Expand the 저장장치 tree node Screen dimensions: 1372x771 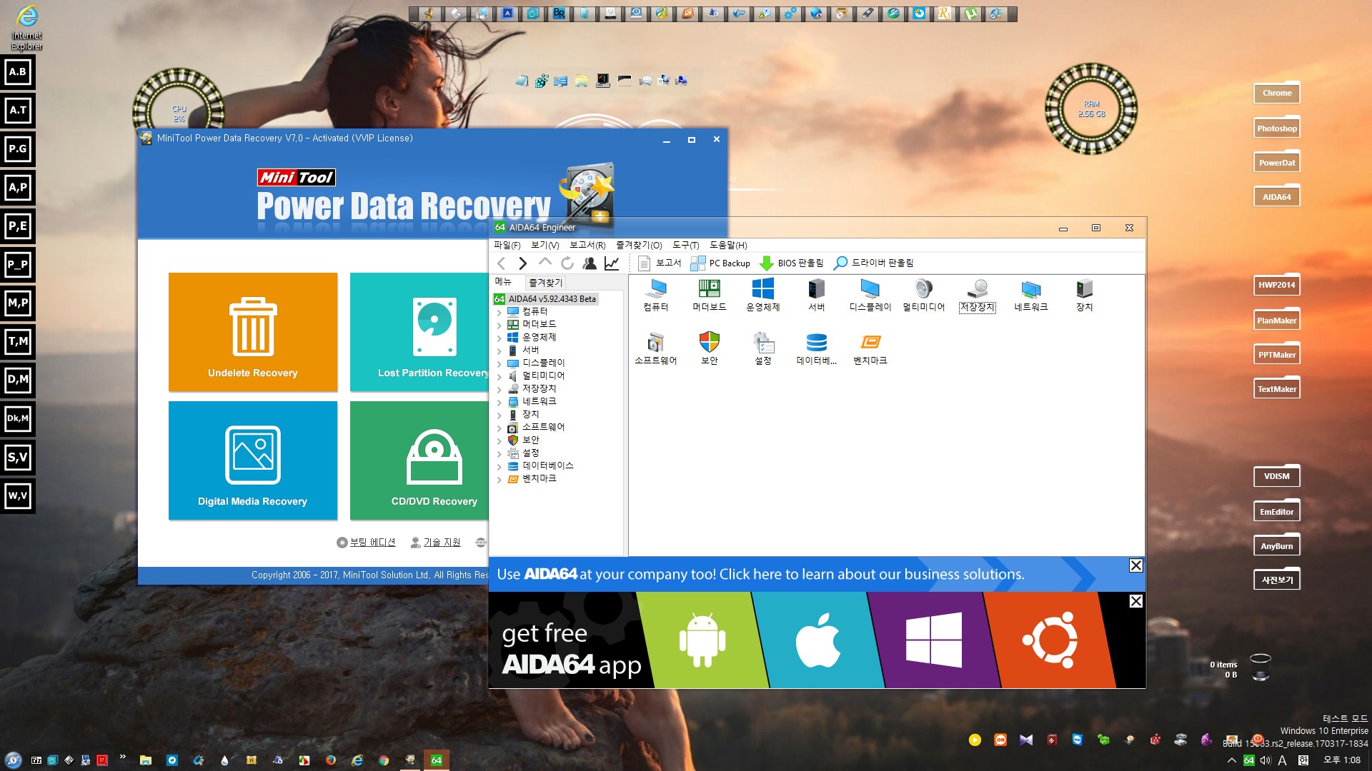point(499,390)
